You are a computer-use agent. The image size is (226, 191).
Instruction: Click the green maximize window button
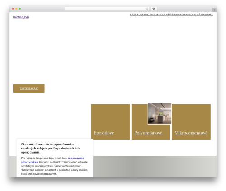(x=20, y=9)
